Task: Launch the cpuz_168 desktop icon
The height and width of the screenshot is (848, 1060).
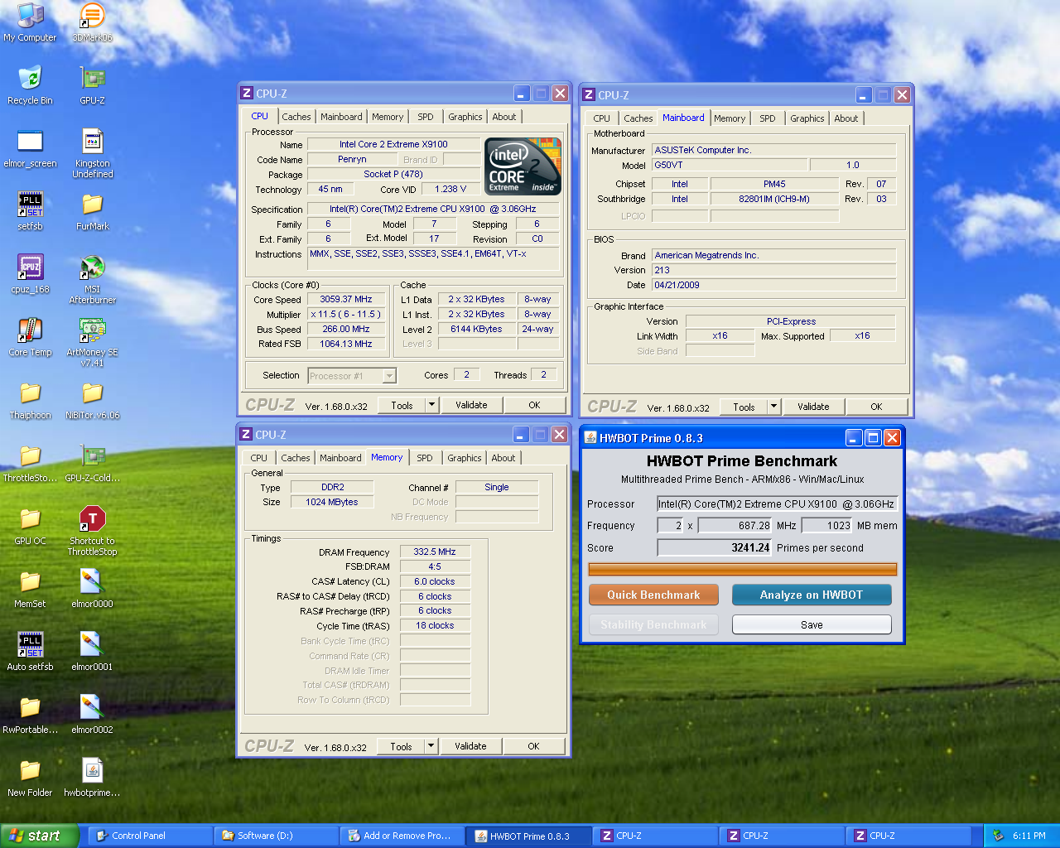Action: click(30, 274)
